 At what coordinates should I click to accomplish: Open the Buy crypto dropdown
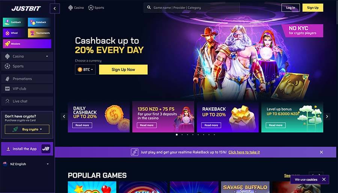(27, 129)
